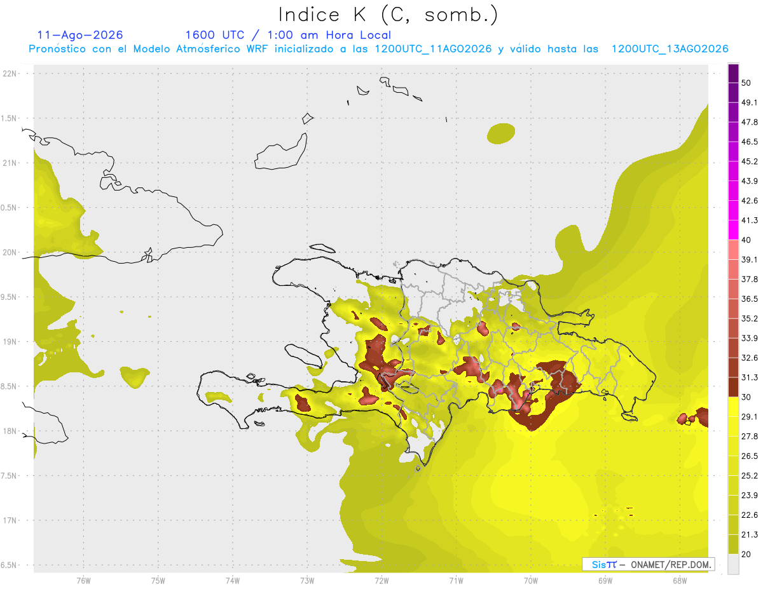Click the "26.5" color scale value
This screenshot has height=589, width=763.
[750, 456]
